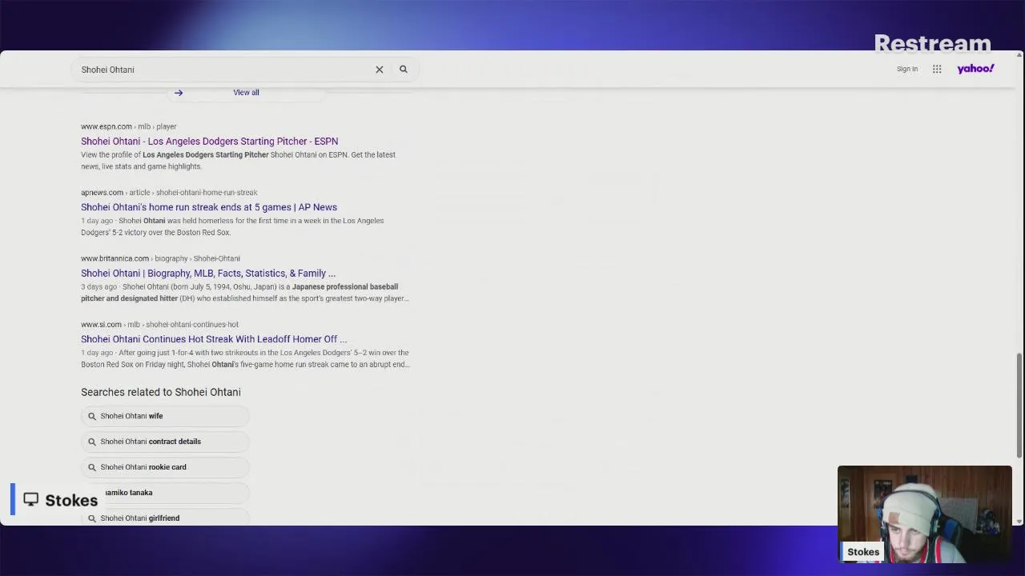Open Britannica Shohei Ohtani biography result

(208, 274)
